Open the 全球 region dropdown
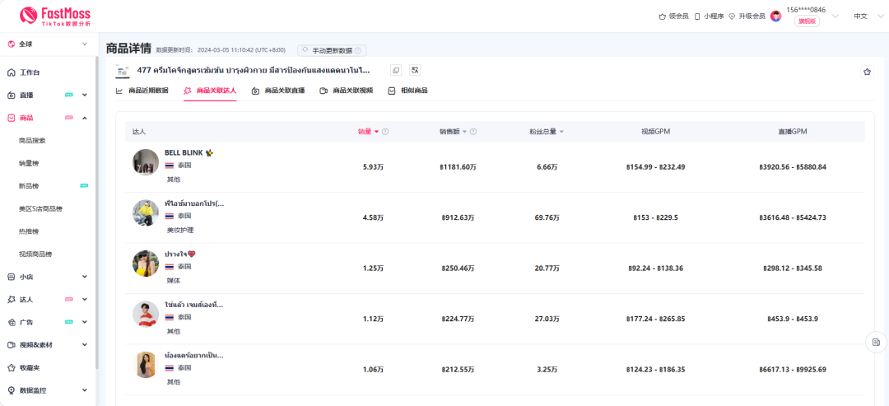The image size is (889, 406). coord(48,44)
